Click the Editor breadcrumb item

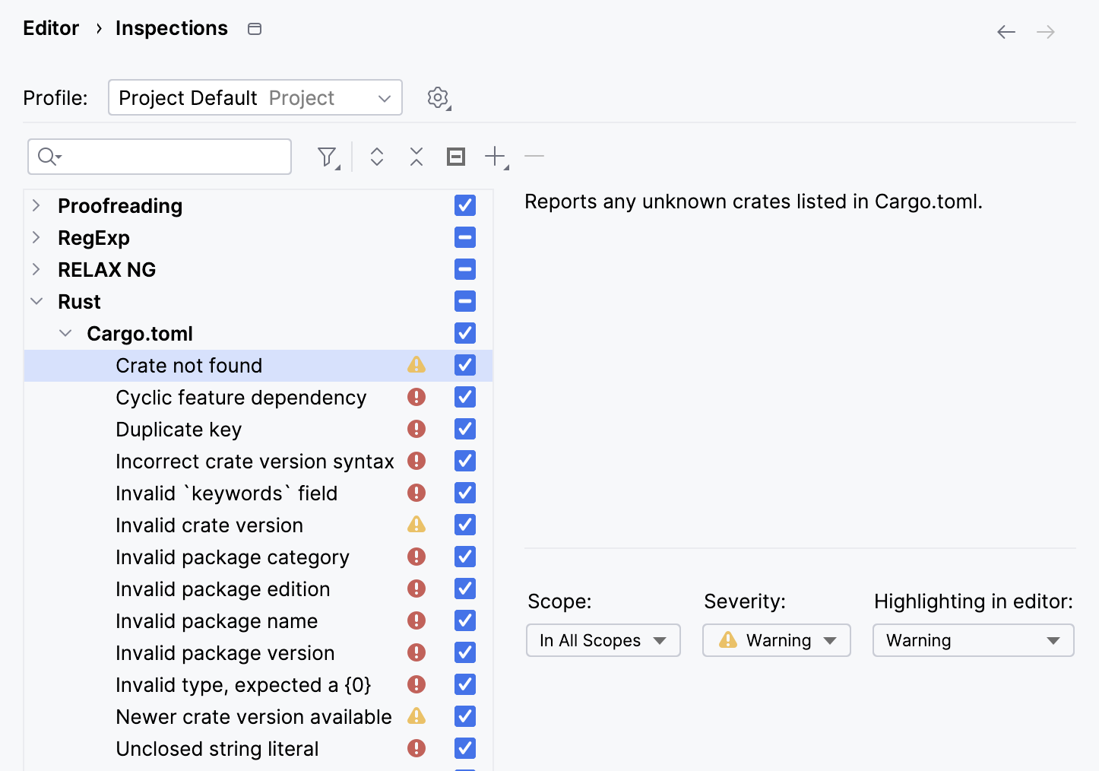pos(50,28)
